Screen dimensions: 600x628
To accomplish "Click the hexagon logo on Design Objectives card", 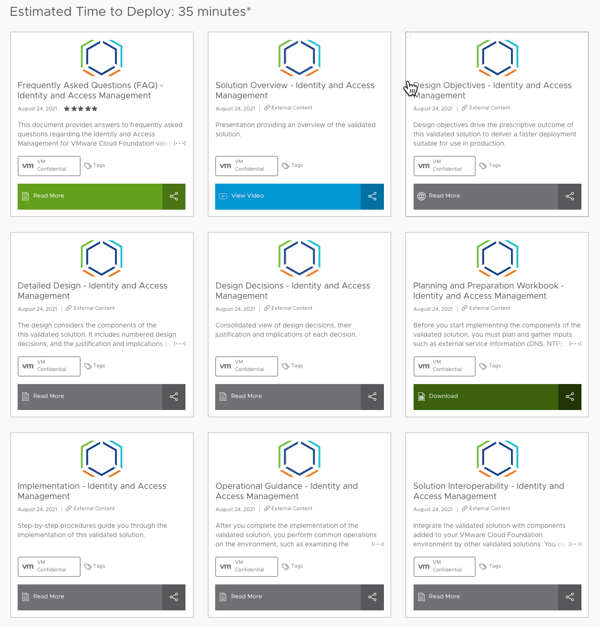I will coord(498,58).
